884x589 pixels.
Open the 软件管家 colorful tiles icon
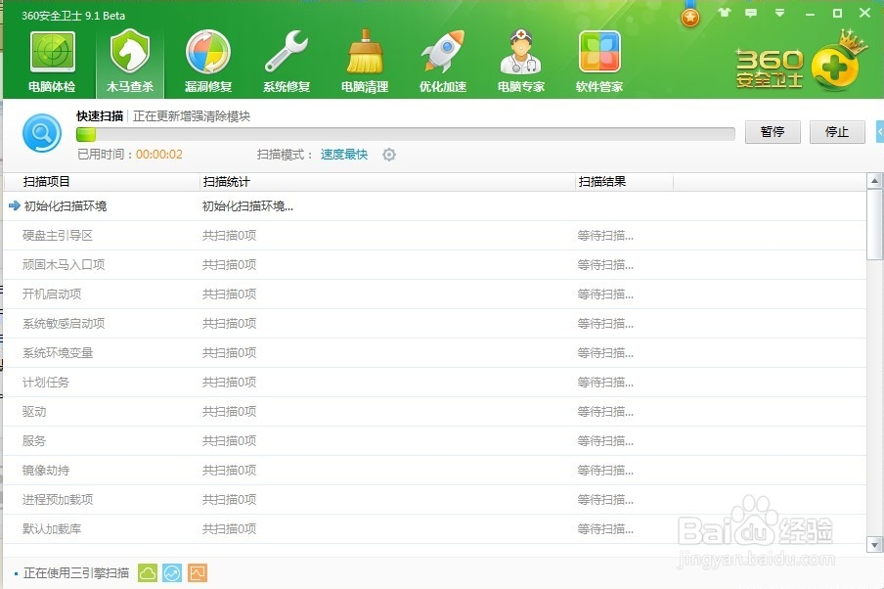(599, 52)
